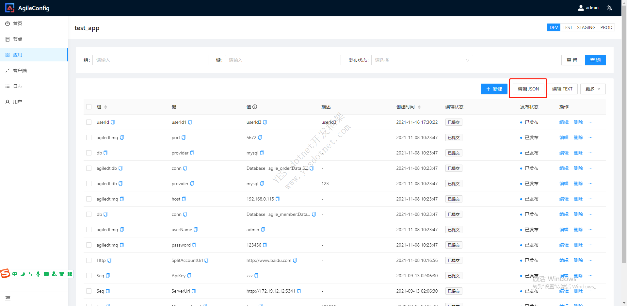Image resolution: width=627 pixels, height=306 pixels.
Task: Copy the Database=agile_order value
Action: tap(312, 168)
